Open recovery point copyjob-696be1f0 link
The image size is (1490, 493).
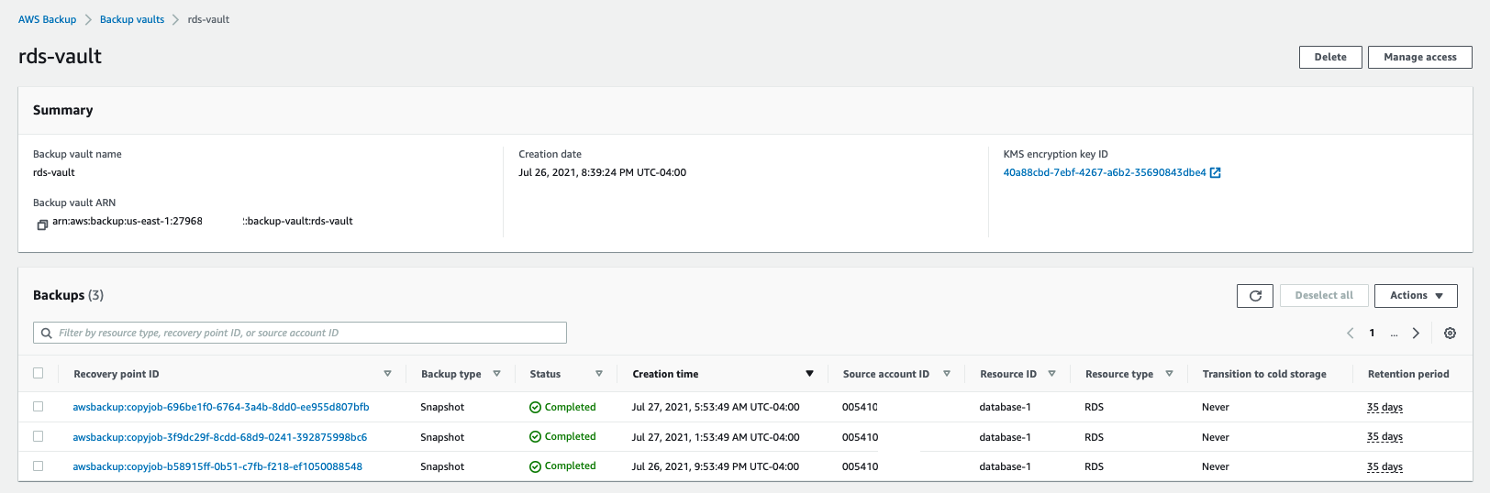[221, 407]
